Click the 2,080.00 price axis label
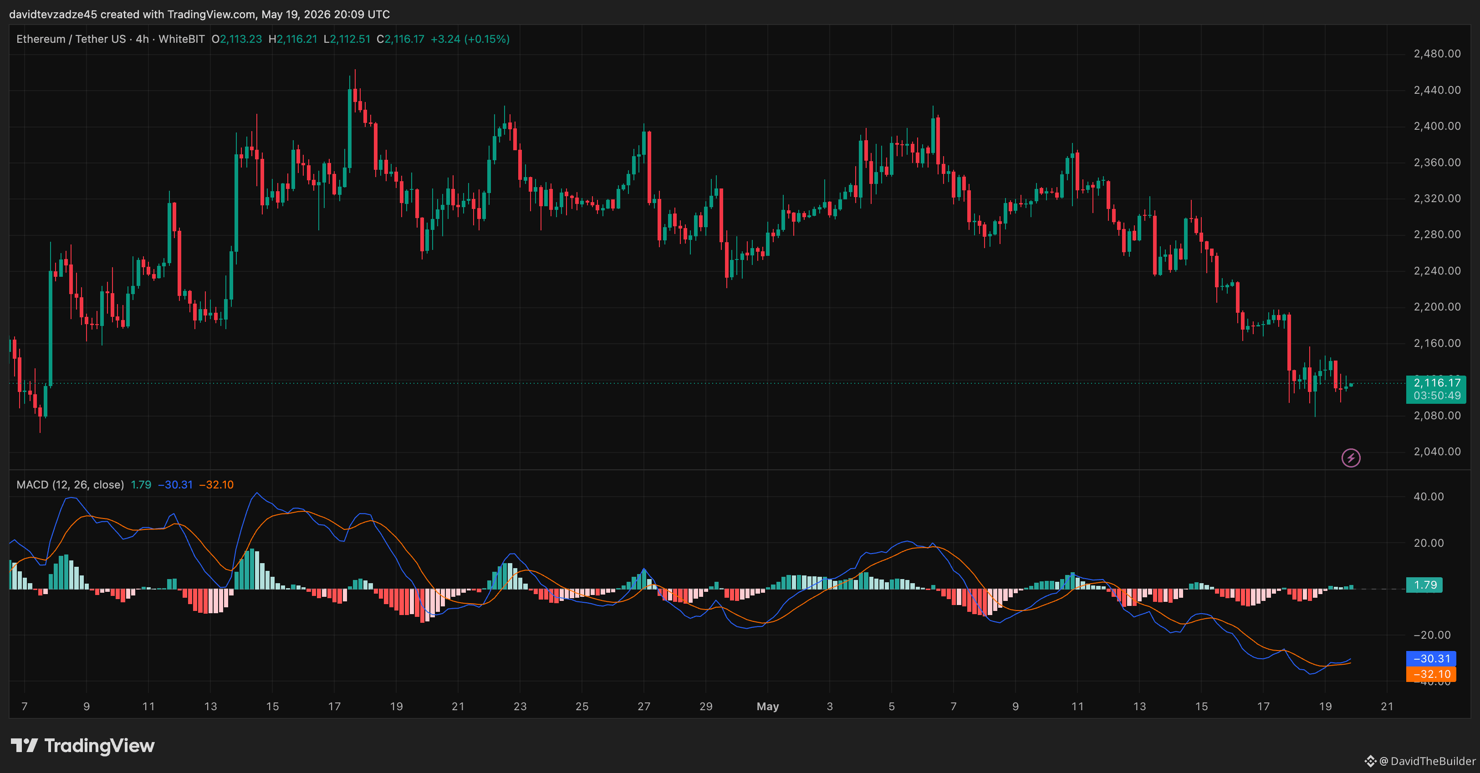This screenshot has height=773, width=1480. (x=1437, y=416)
